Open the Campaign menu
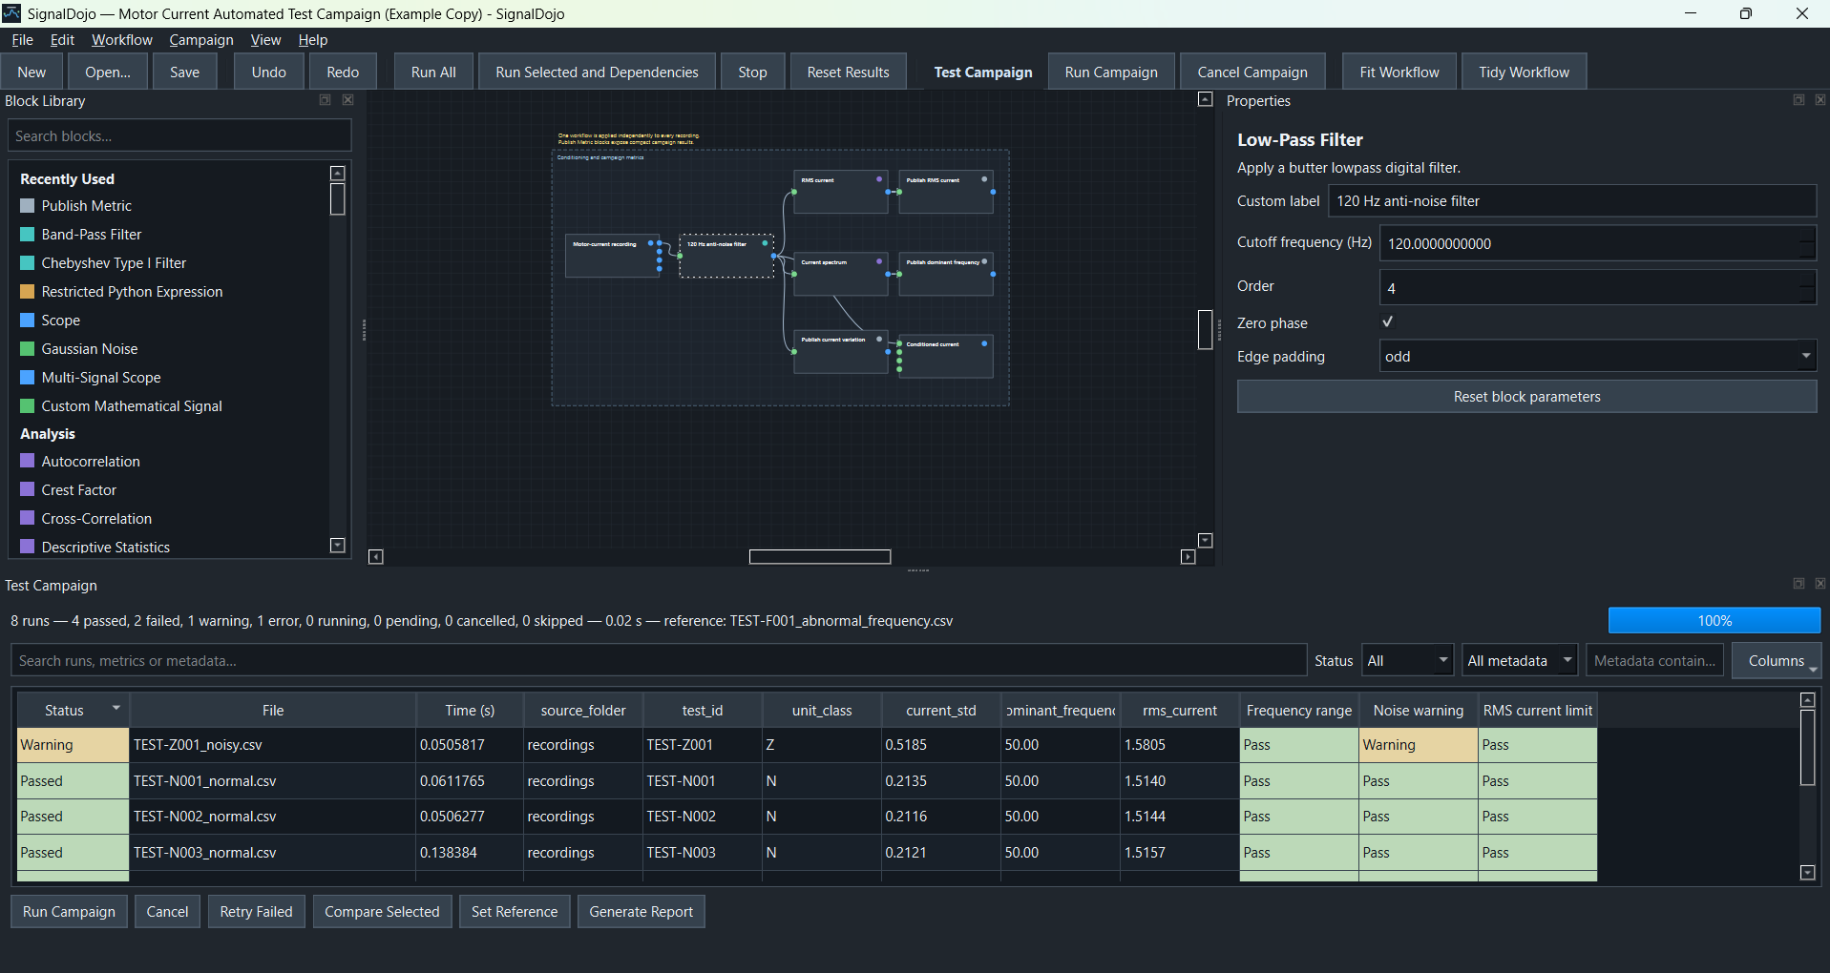 click(200, 40)
